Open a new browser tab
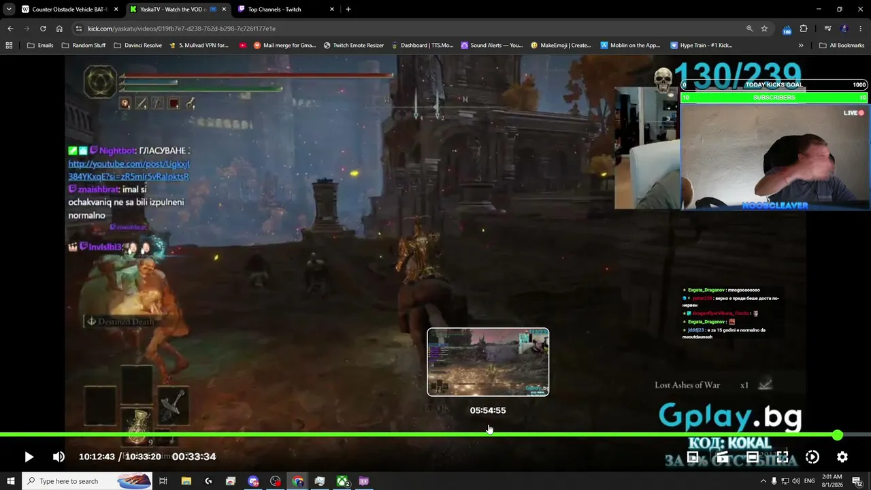The width and height of the screenshot is (871, 490). [x=348, y=10]
